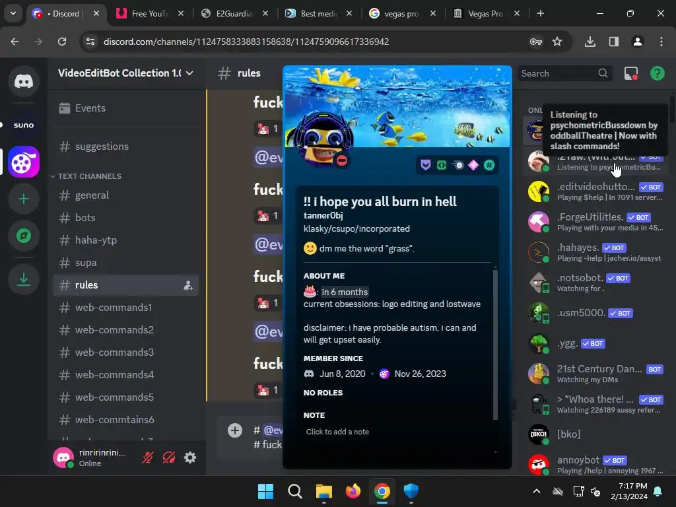676x507 pixels.
Task: Reload the page with the refresh icon
Action: [x=62, y=42]
